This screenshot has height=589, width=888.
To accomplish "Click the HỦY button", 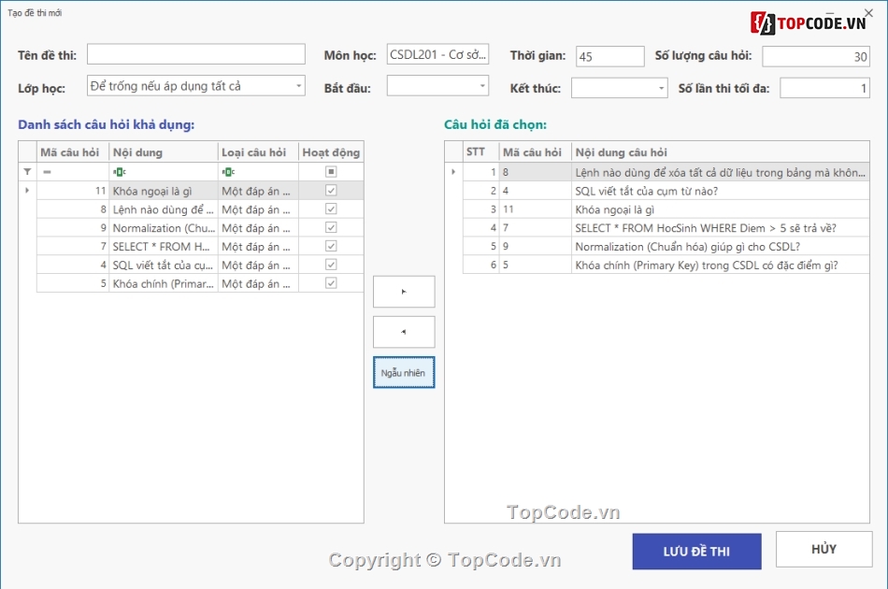I will [824, 549].
